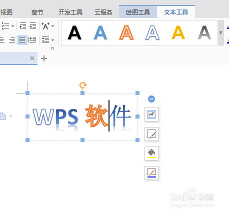The width and height of the screenshot is (229, 214).
Task: Switch to the 开发工具 tab
Action: click(70, 12)
